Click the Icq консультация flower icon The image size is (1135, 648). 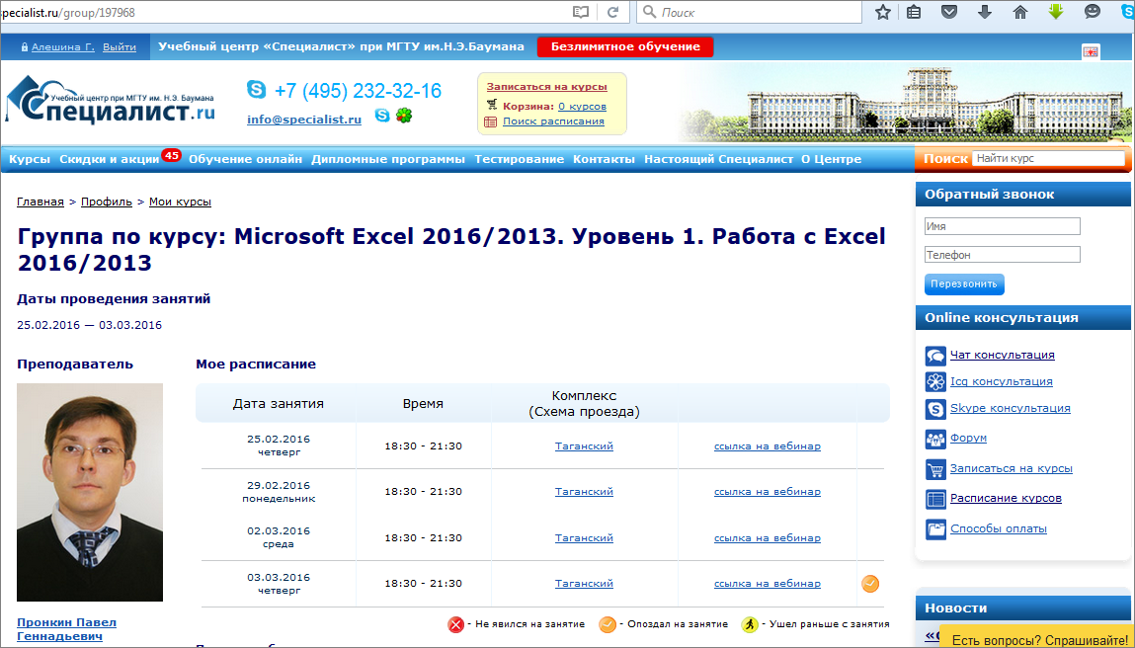[935, 382]
